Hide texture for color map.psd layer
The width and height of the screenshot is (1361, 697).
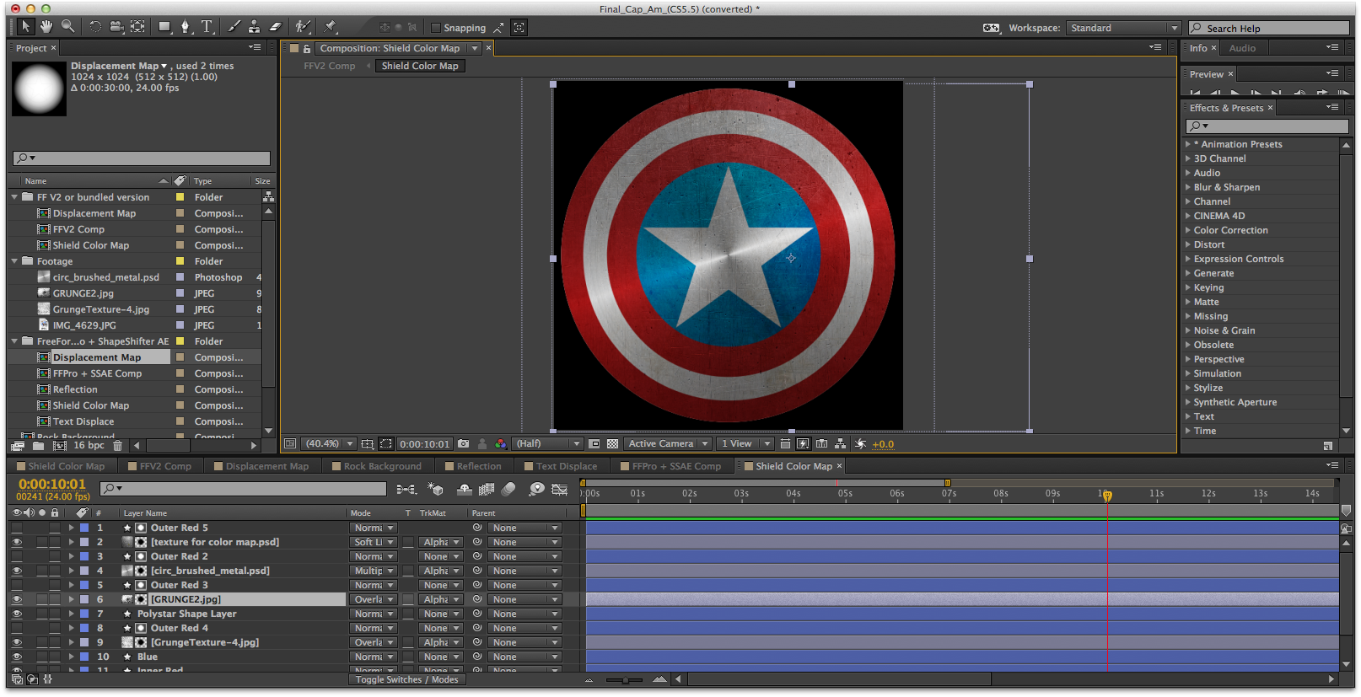coord(17,542)
